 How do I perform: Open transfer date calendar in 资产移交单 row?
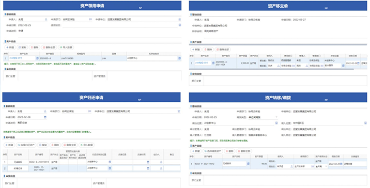(358, 63)
